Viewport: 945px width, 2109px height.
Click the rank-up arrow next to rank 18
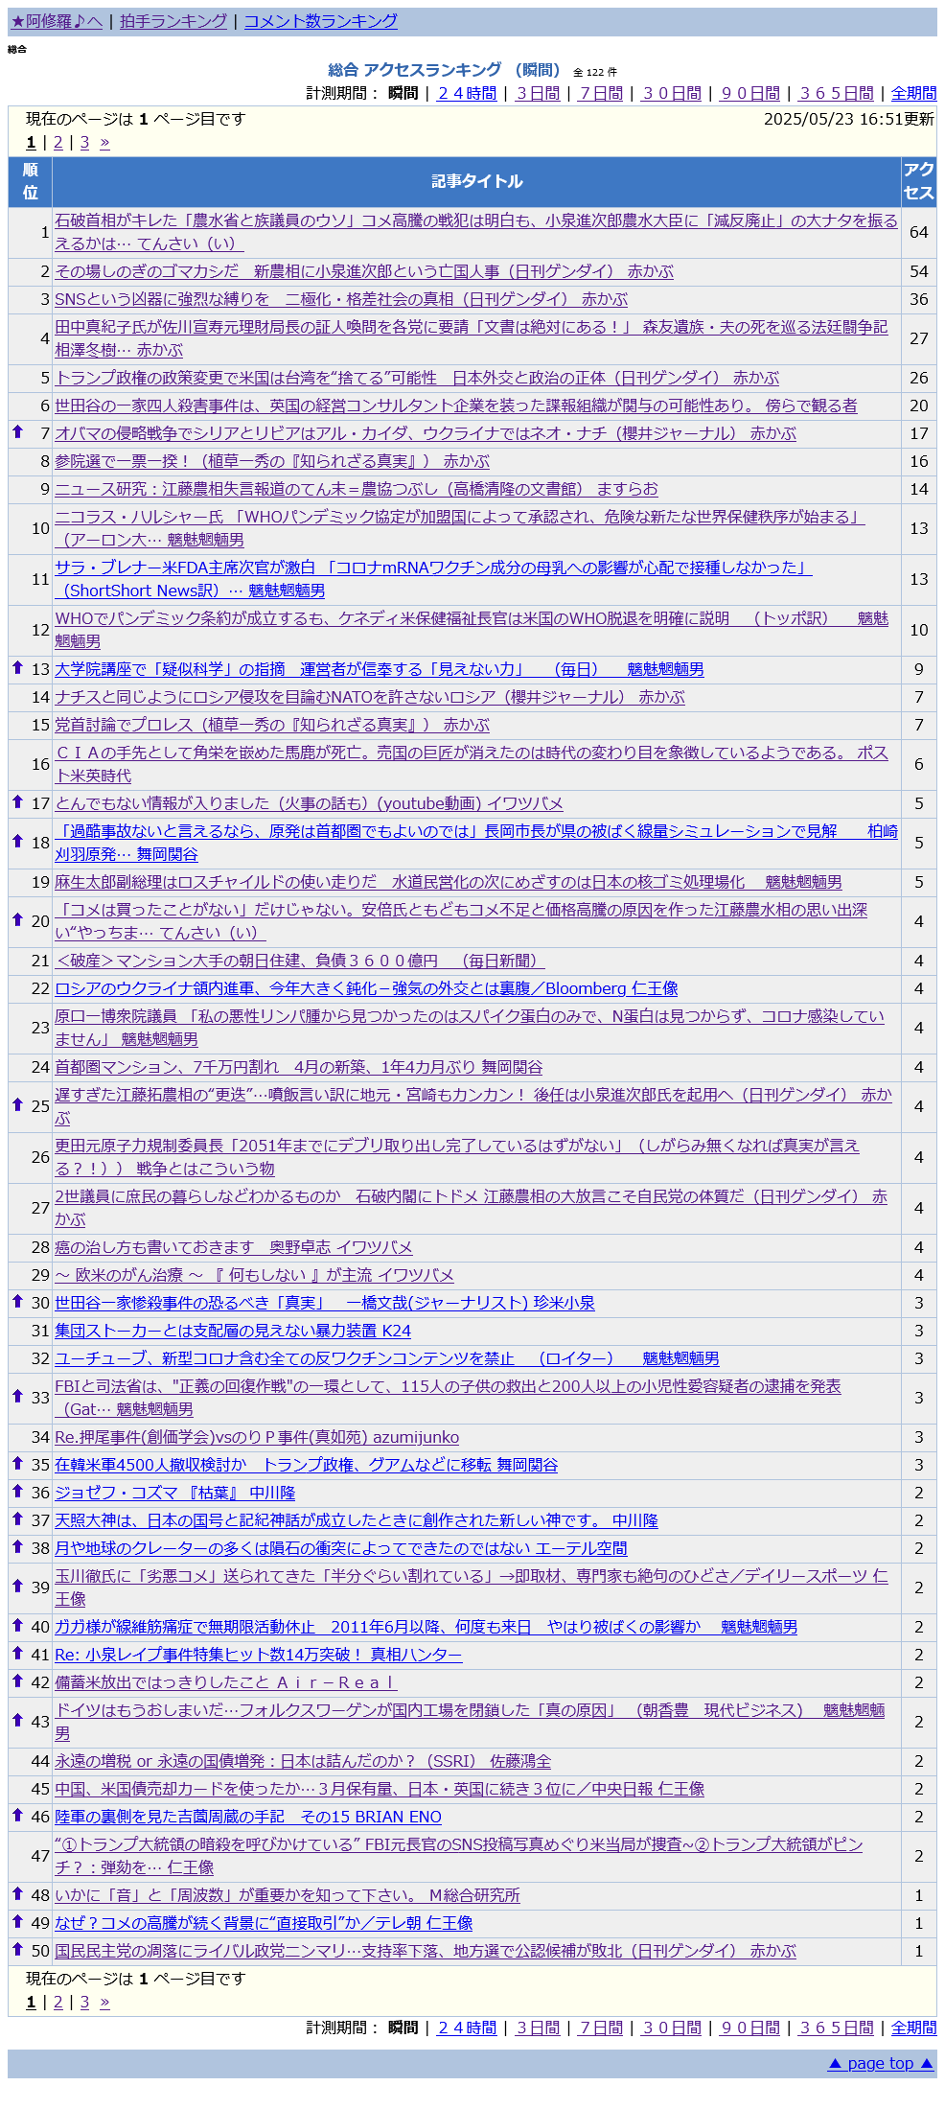coord(17,842)
